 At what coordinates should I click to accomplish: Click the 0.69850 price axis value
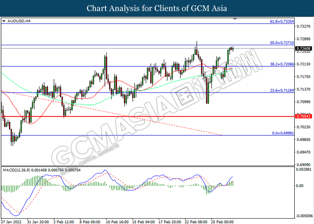303,140
